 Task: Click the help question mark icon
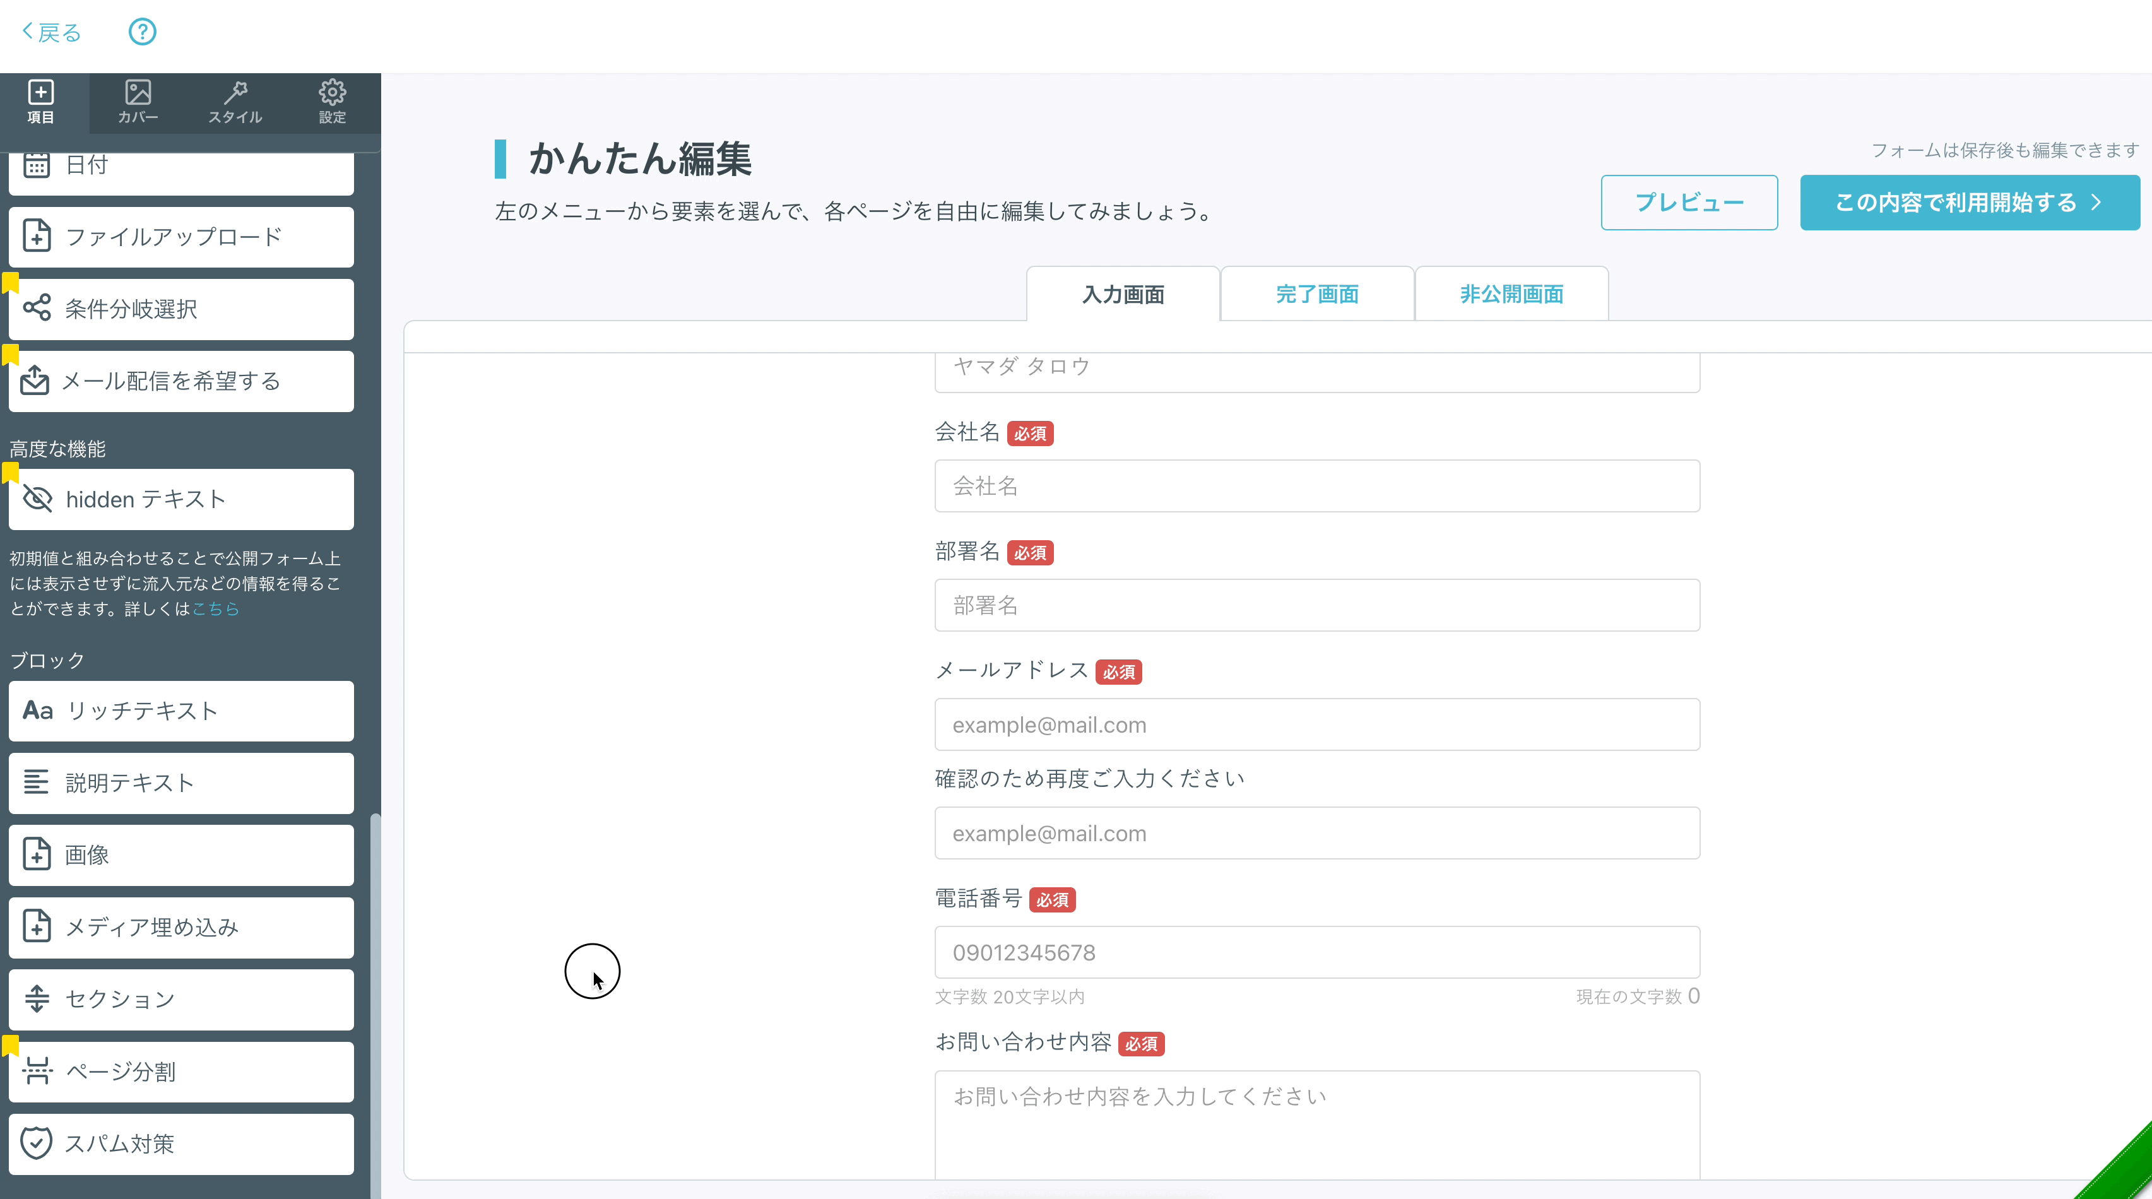click(x=142, y=32)
